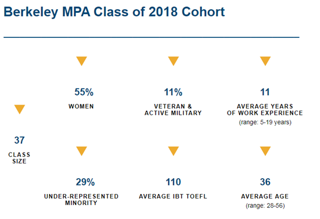
Task: Click the Berkeley MPA Class of 2018 heading
Action: click(114, 12)
